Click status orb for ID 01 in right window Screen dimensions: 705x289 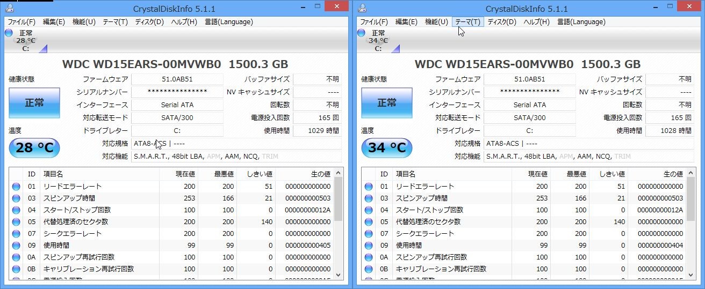369,187
